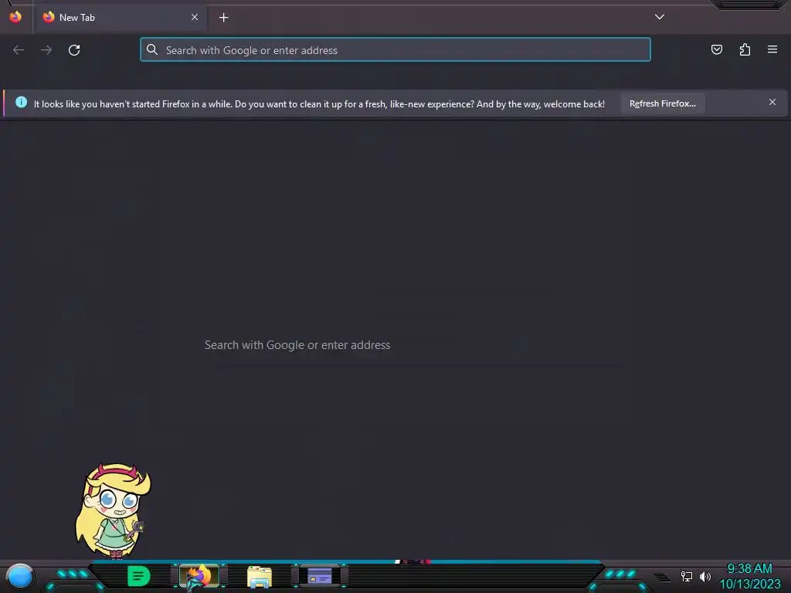Click the Refresh Firefox... button
This screenshot has height=593, width=791.
pos(662,103)
